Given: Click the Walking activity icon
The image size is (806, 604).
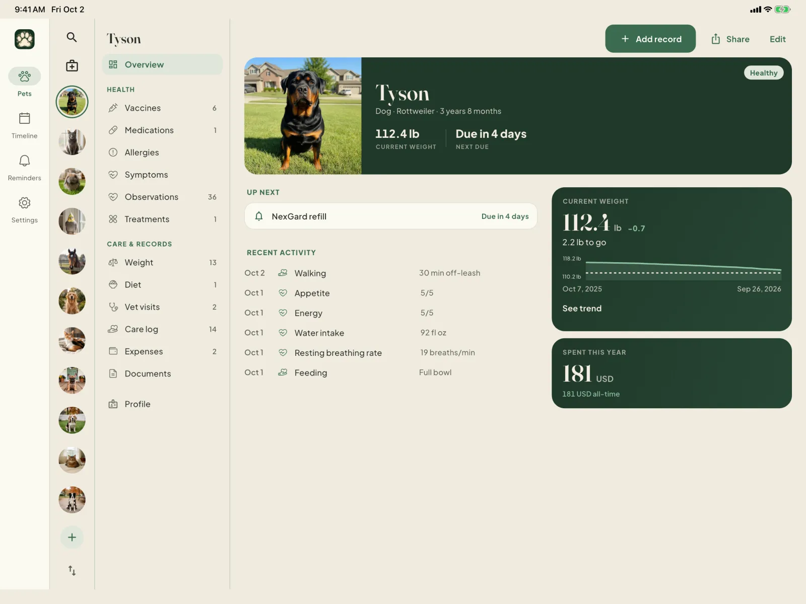Looking at the screenshot, I should tap(283, 272).
